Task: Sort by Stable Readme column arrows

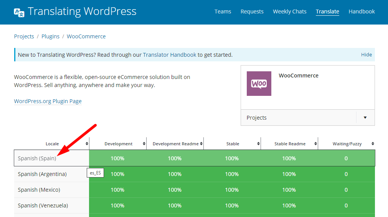Action: coord(315,144)
